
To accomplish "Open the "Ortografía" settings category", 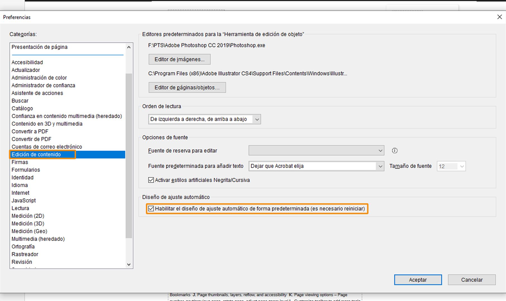I will click(23, 247).
